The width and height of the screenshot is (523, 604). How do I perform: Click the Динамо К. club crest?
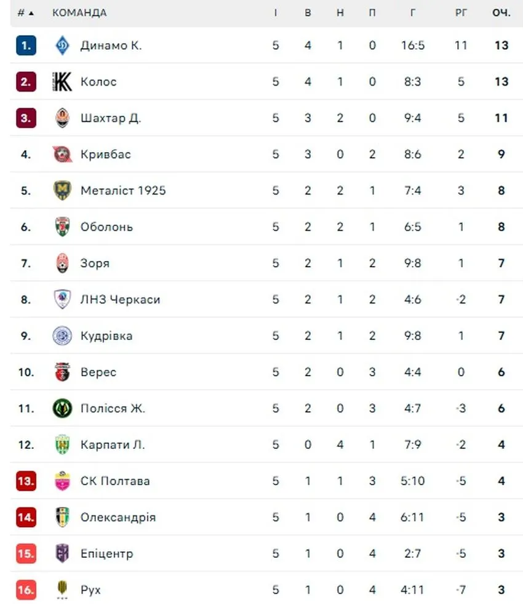click(62, 46)
